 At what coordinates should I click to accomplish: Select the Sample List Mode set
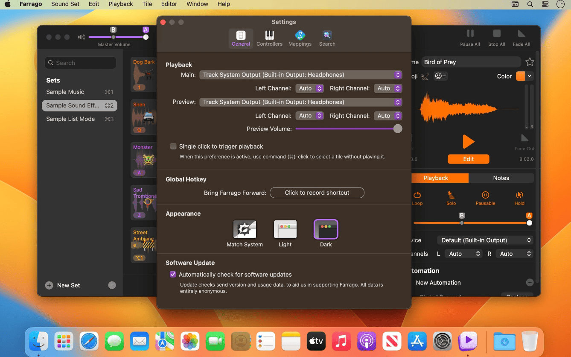coord(79,119)
